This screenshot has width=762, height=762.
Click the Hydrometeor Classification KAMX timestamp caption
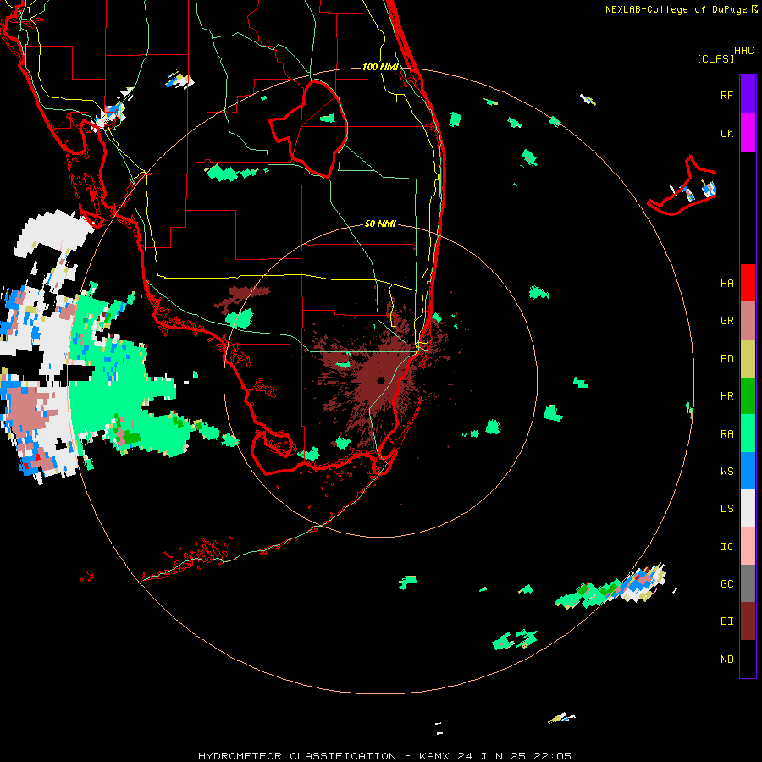coord(384,756)
